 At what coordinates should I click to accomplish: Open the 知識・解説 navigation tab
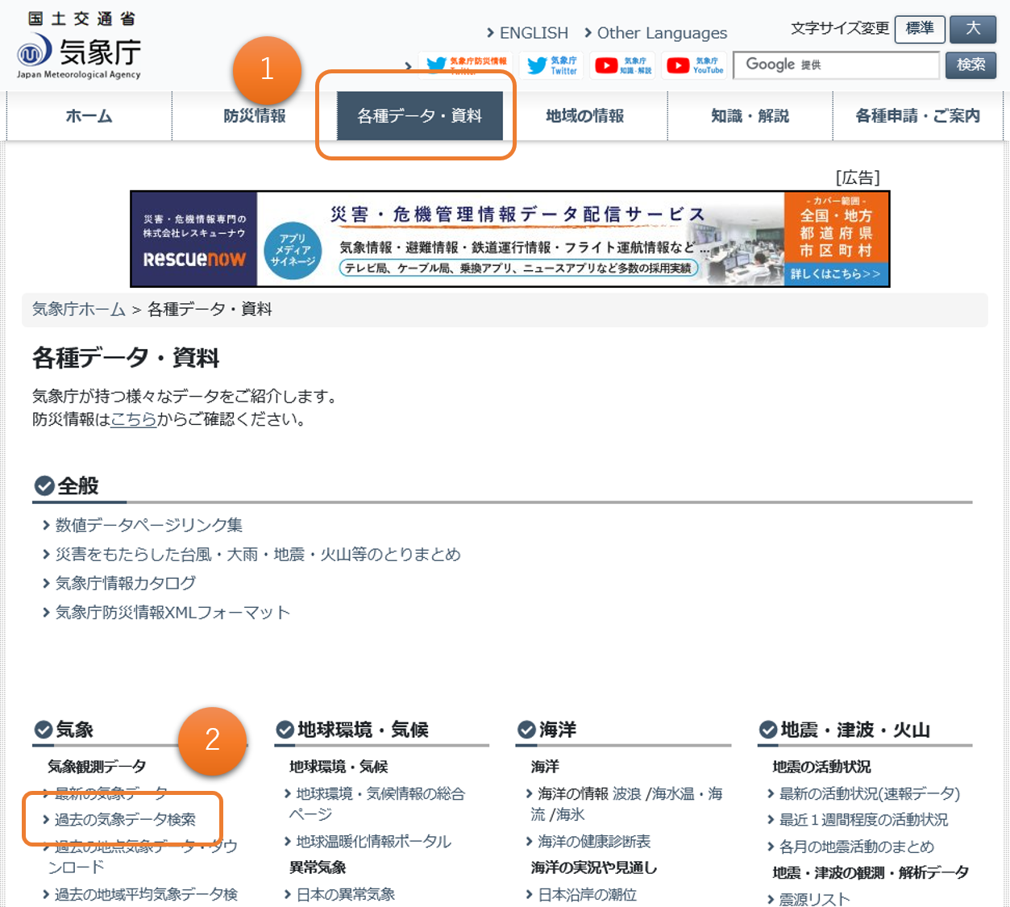tap(750, 116)
